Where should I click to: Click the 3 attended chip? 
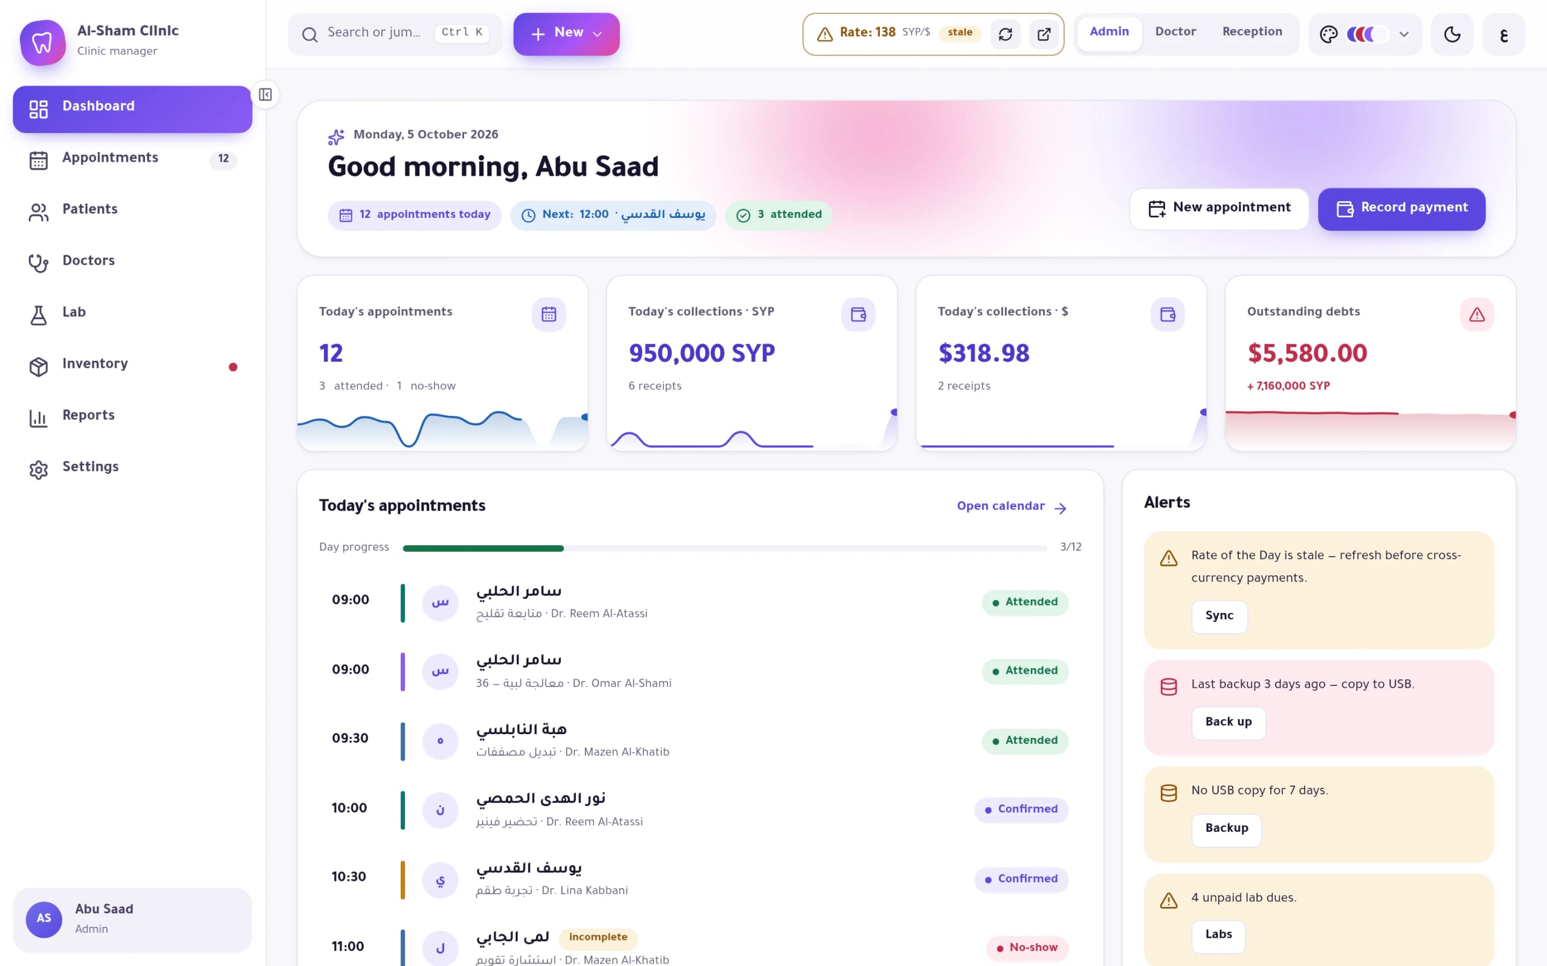778,216
